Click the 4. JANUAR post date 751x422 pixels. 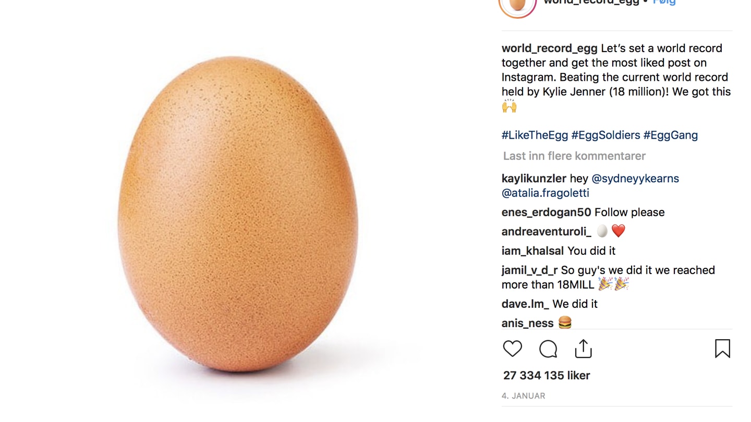point(523,396)
